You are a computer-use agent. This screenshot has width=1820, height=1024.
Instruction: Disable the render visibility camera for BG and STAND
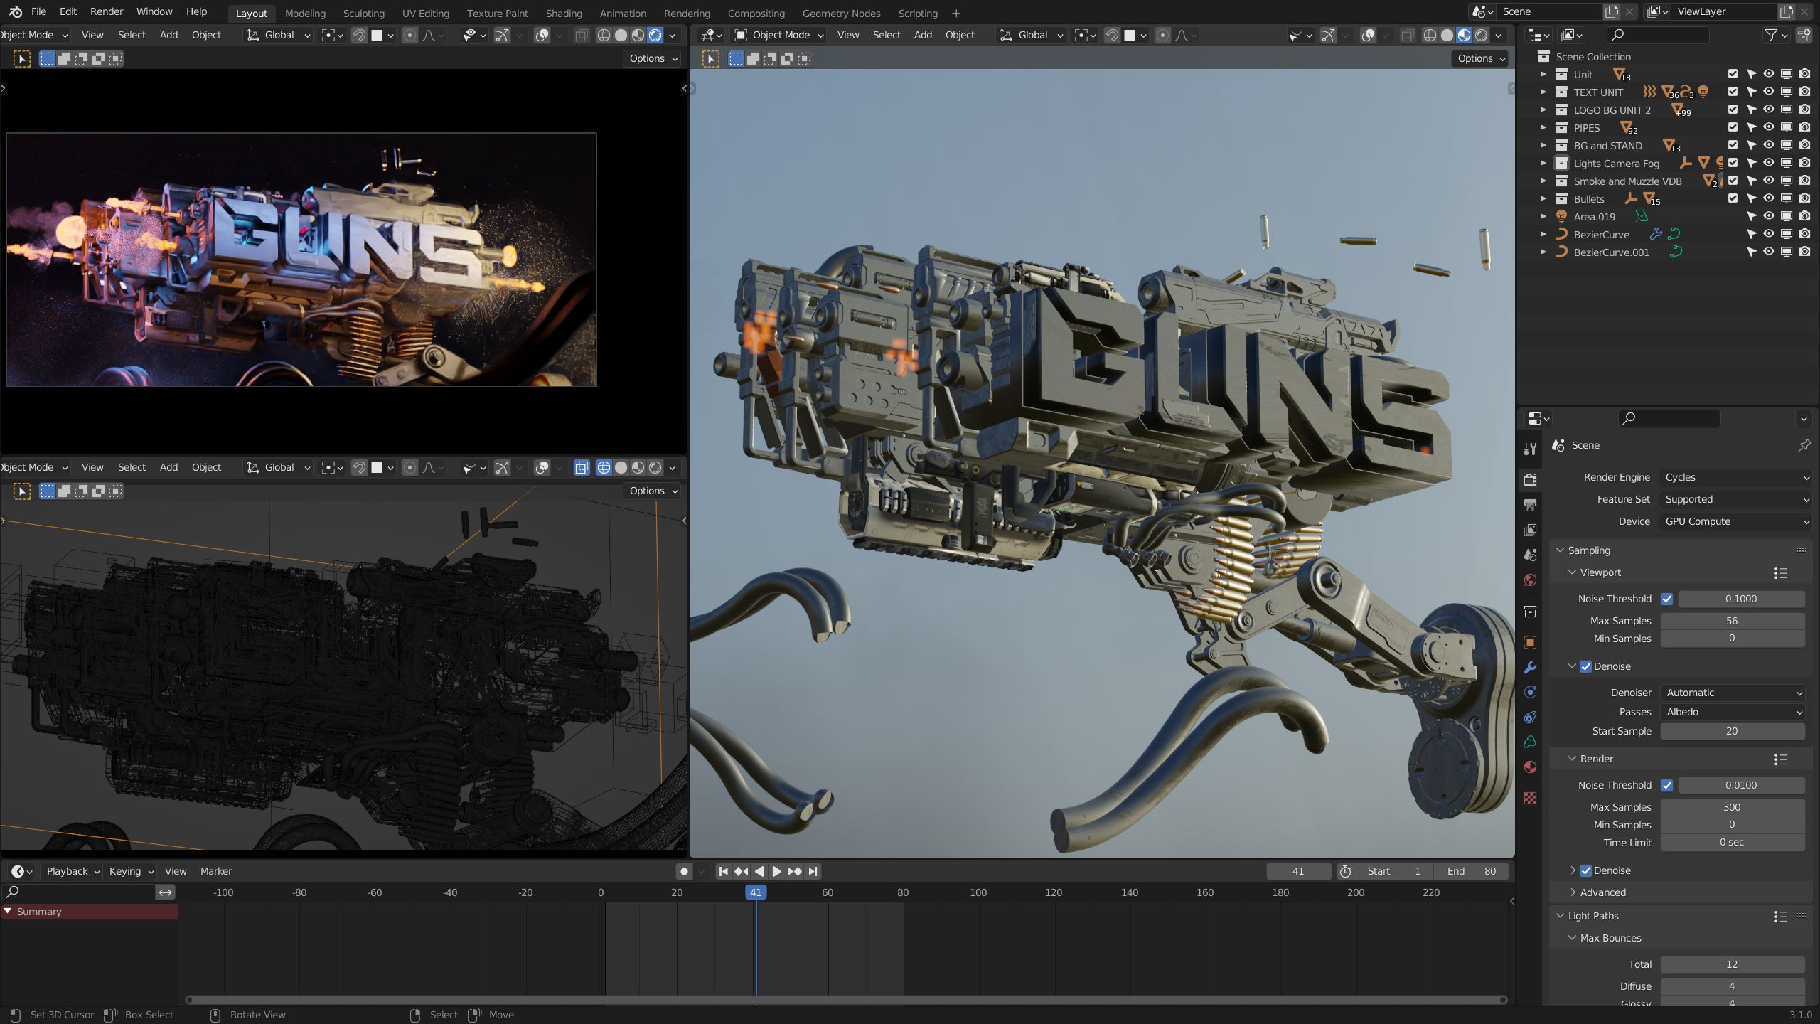tap(1804, 145)
